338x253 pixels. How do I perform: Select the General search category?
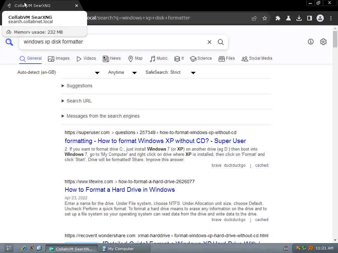click(30, 59)
